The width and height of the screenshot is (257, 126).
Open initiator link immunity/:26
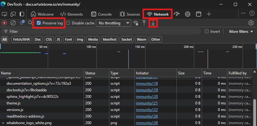click(x=147, y=116)
